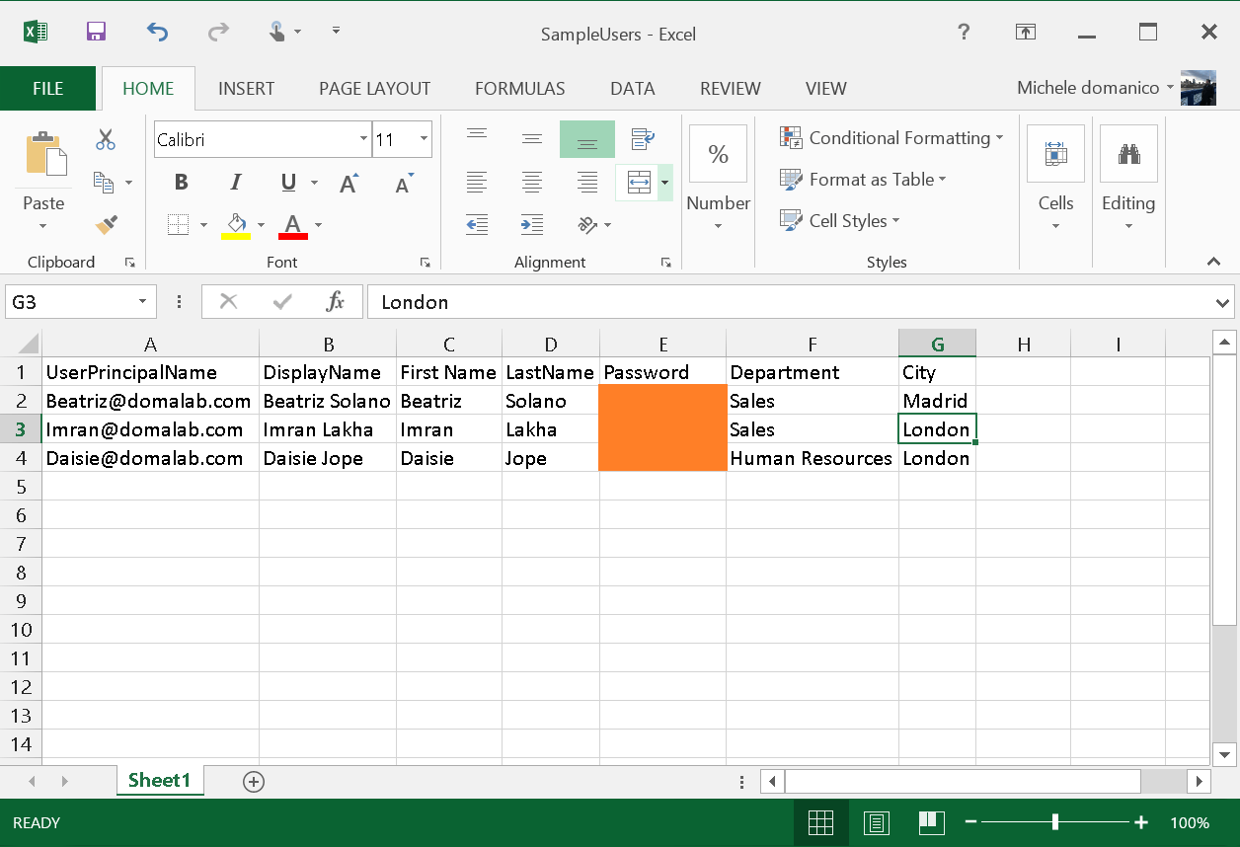Toggle Bold formatting
The width and height of the screenshot is (1240, 847).
[x=181, y=183]
